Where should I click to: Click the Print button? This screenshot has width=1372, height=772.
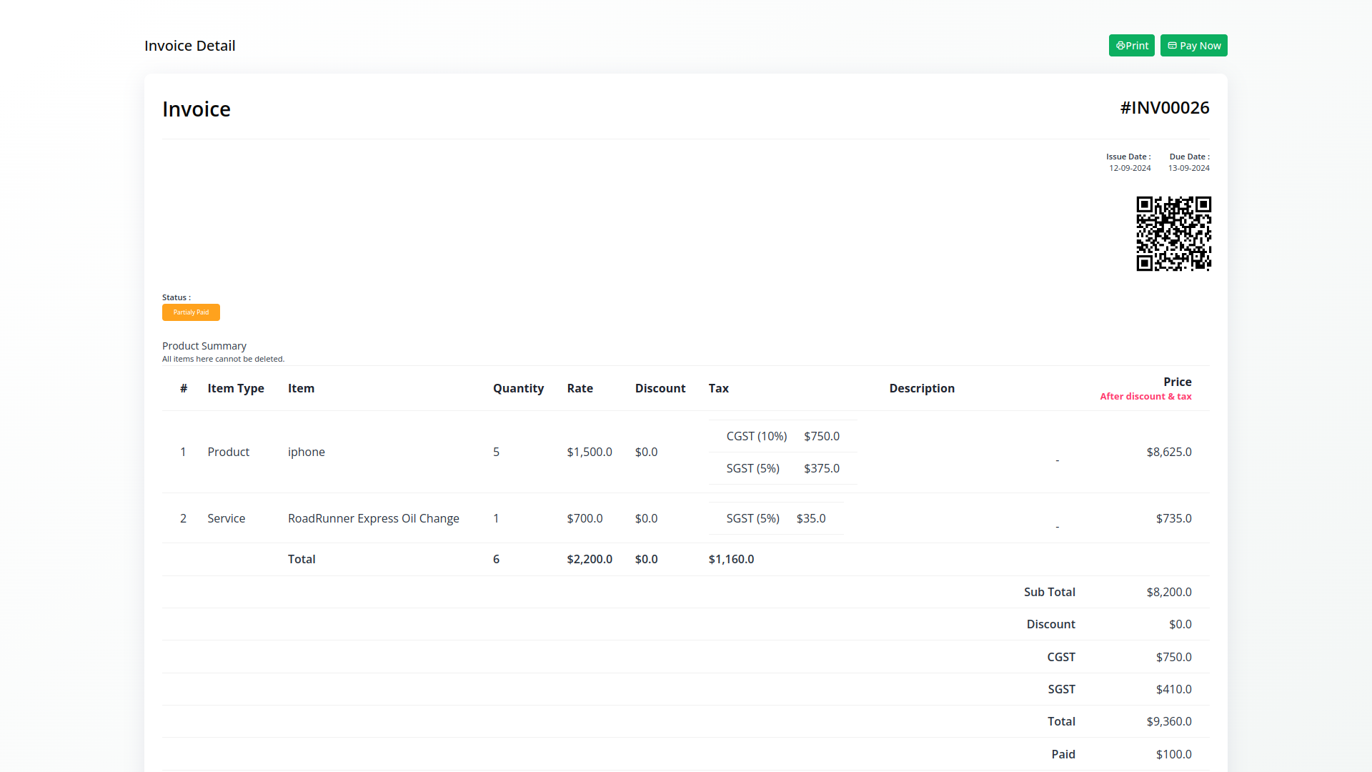[x=1131, y=46]
